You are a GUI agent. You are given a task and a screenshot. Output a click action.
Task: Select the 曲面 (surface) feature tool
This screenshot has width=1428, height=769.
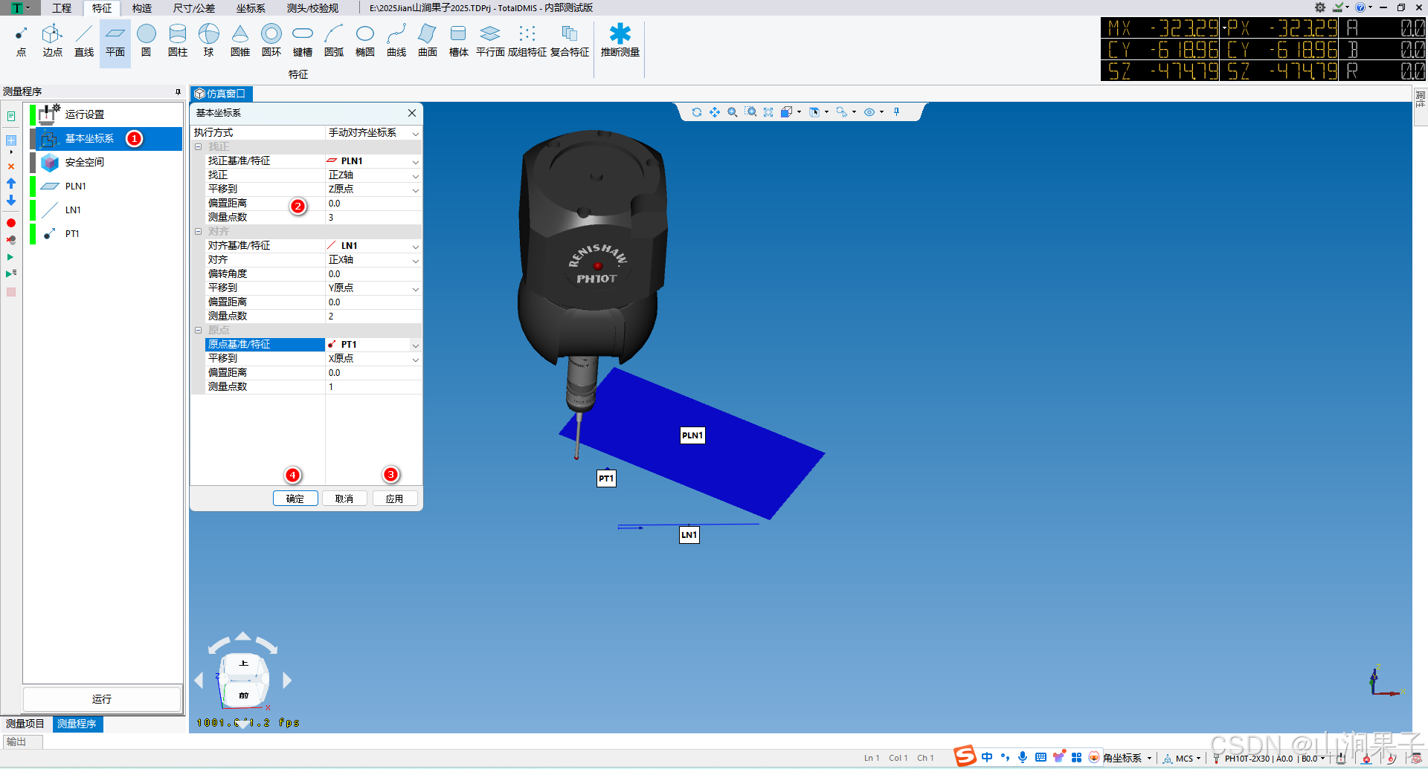tap(428, 42)
